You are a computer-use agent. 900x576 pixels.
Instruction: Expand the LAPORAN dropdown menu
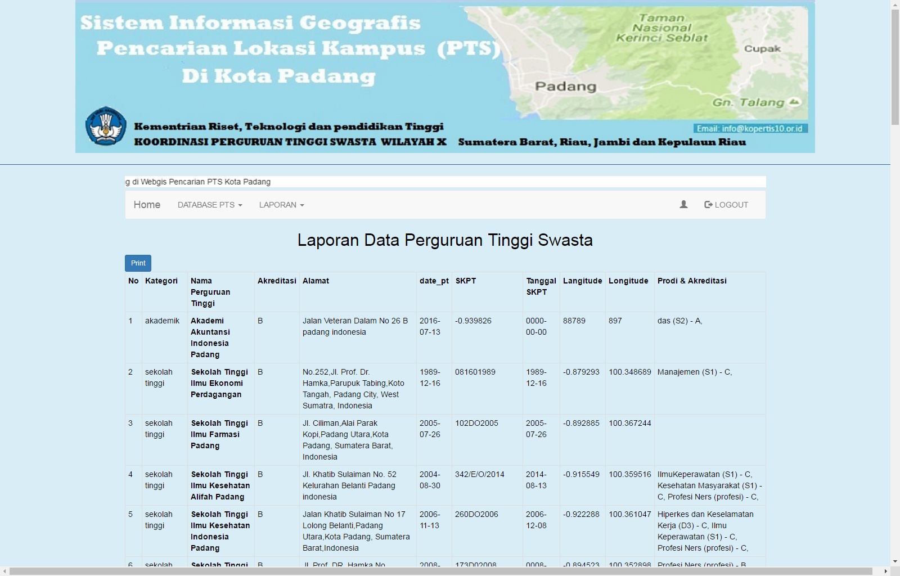point(281,205)
